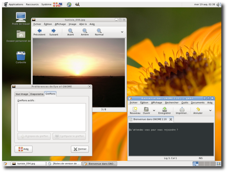Open the Corbeille desktop icon
This screenshot has width=228, height=173.
tap(21, 56)
